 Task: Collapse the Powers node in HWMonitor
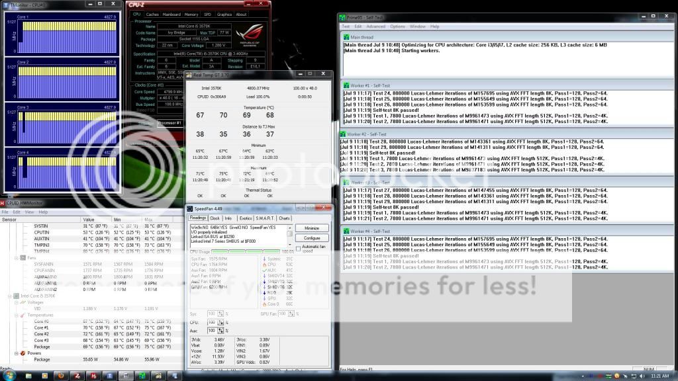(x=17, y=353)
